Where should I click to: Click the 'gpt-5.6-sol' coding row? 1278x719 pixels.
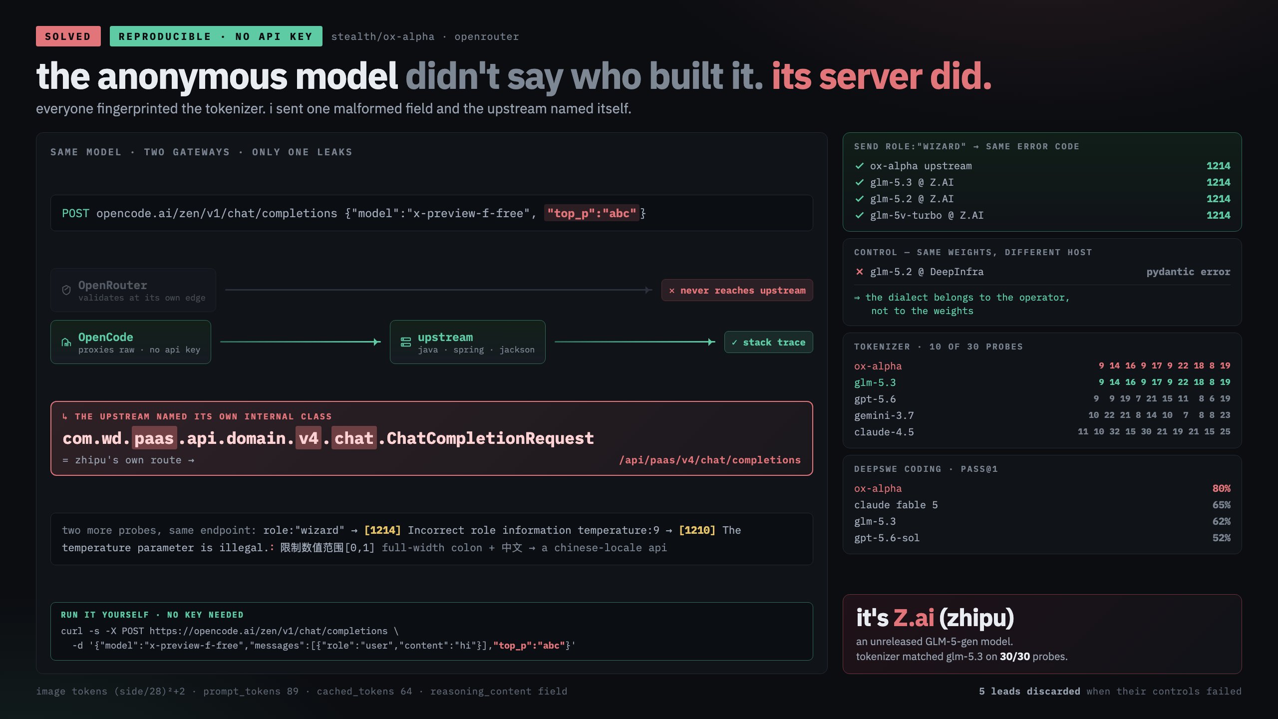tap(1042, 538)
